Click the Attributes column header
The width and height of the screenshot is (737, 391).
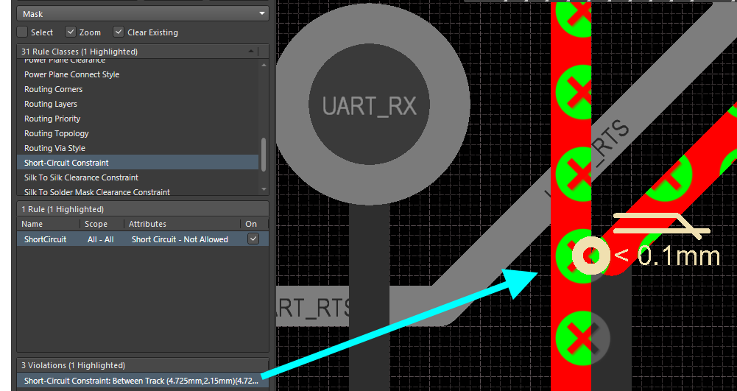pos(147,224)
